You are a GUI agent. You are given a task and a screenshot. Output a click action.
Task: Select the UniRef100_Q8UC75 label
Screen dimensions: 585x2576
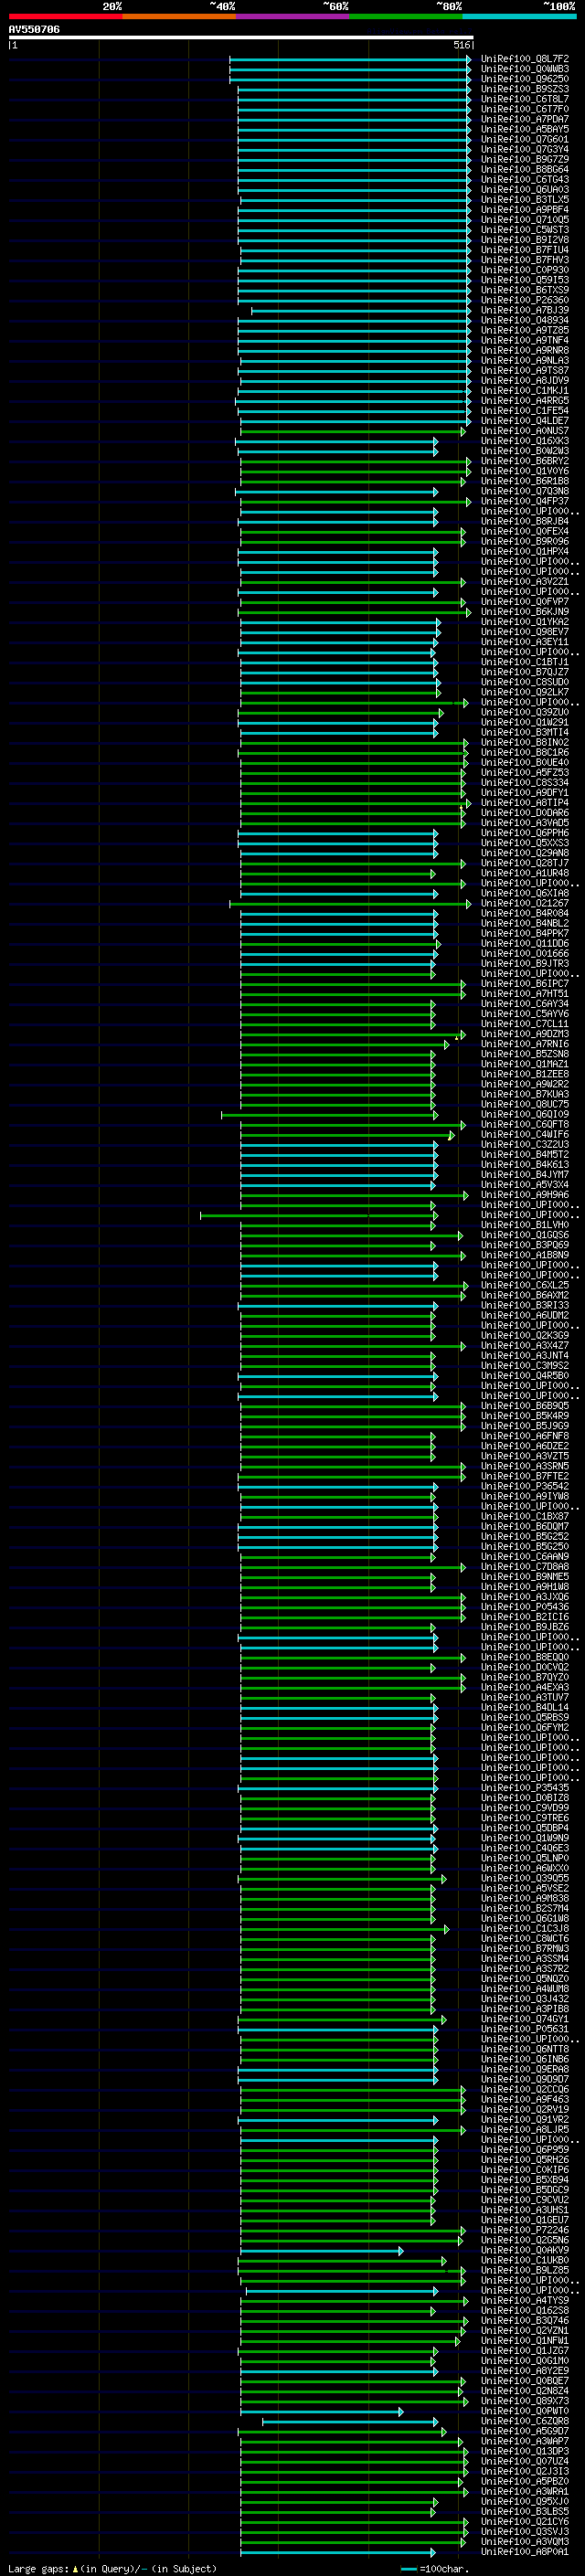click(525, 1104)
